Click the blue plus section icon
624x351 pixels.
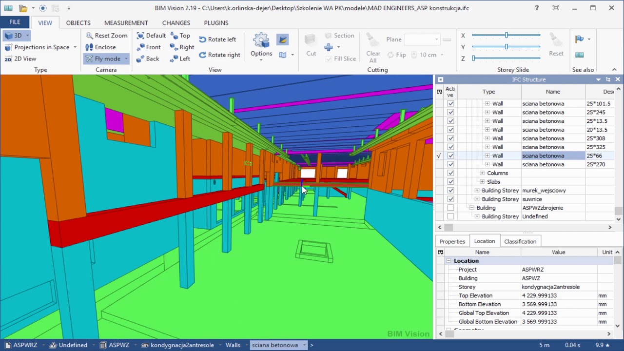pyautogui.click(x=329, y=47)
